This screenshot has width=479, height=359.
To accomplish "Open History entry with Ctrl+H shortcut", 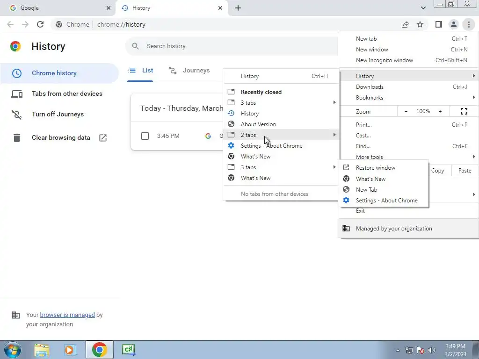I will (281, 76).
